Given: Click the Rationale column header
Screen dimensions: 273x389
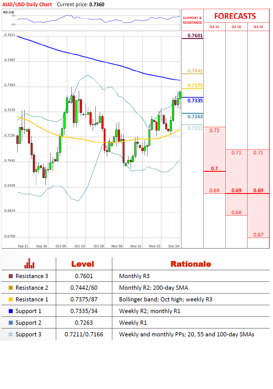Looking at the screenshot, I should click(191, 264).
